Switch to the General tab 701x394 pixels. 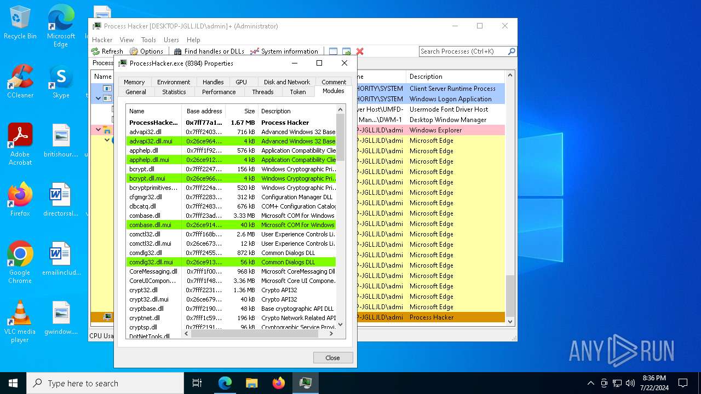tap(136, 92)
